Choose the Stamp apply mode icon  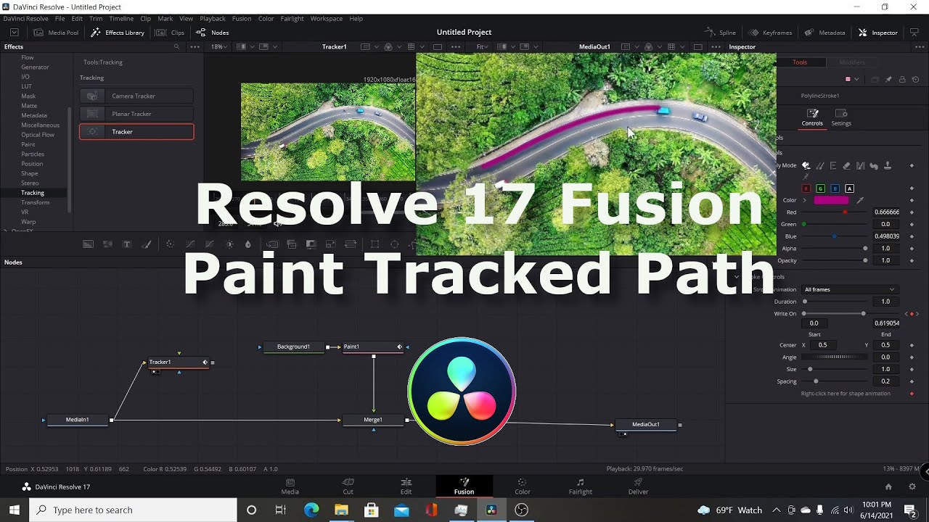(888, 165)
